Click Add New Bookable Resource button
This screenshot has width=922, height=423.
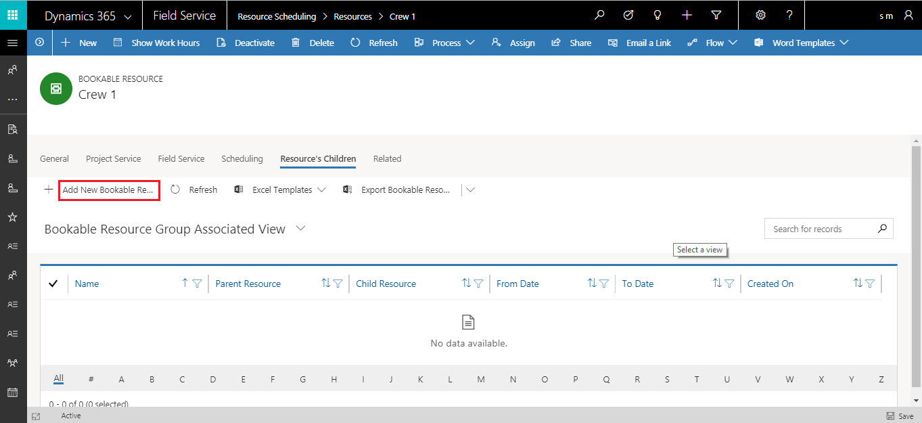[x=108, y=190]
